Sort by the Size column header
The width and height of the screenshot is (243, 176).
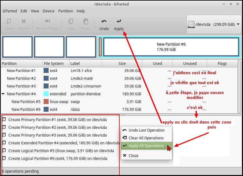click(x=122, y=63)
